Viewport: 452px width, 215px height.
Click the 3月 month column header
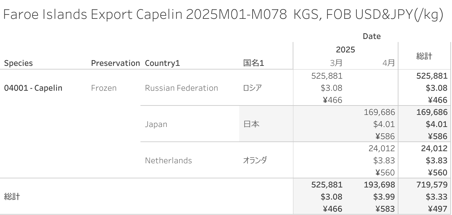pos(336,63)
